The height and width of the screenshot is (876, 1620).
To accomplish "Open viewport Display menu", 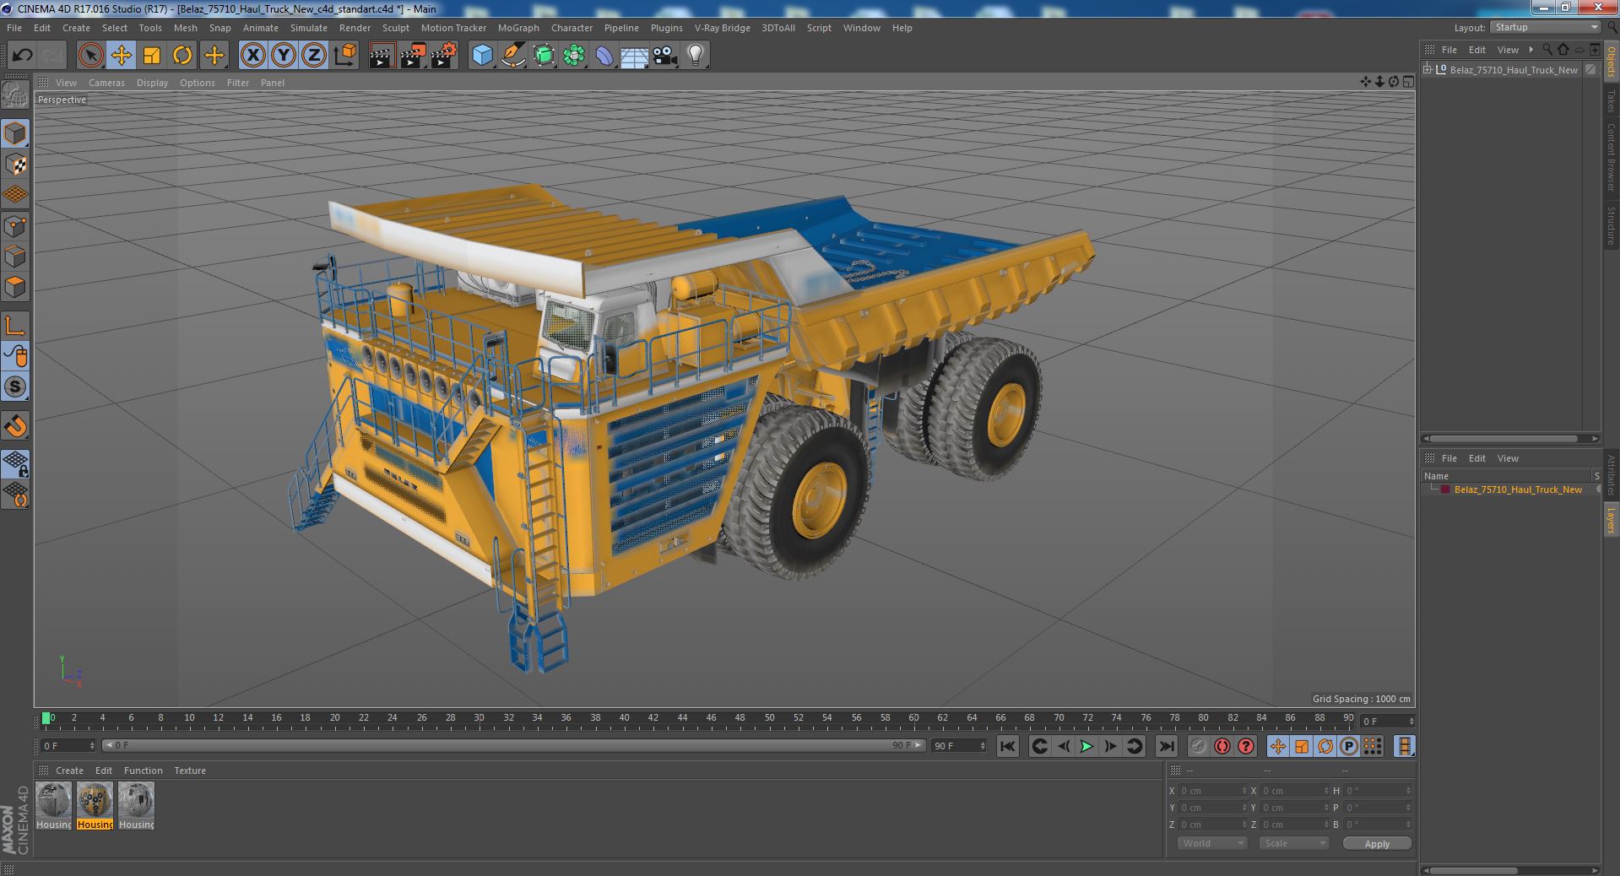I will point(152,83).
